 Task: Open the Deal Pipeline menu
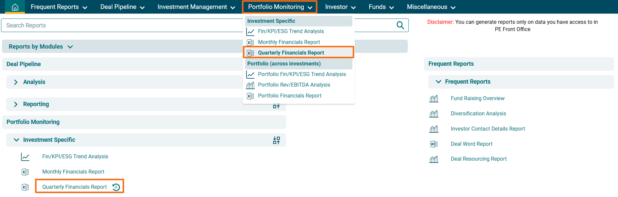122,7
